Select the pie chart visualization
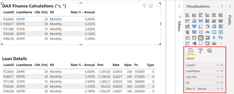The image size is (234, 94). pyautogui.click(x=208, y=26)
